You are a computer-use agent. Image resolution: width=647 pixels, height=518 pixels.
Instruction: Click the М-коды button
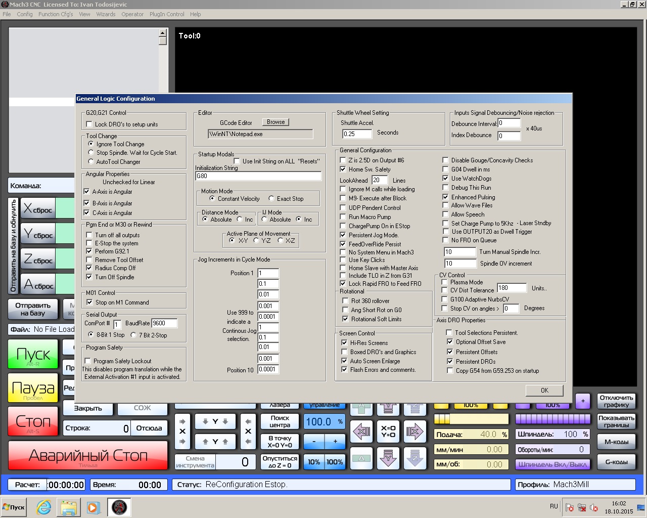617,442
